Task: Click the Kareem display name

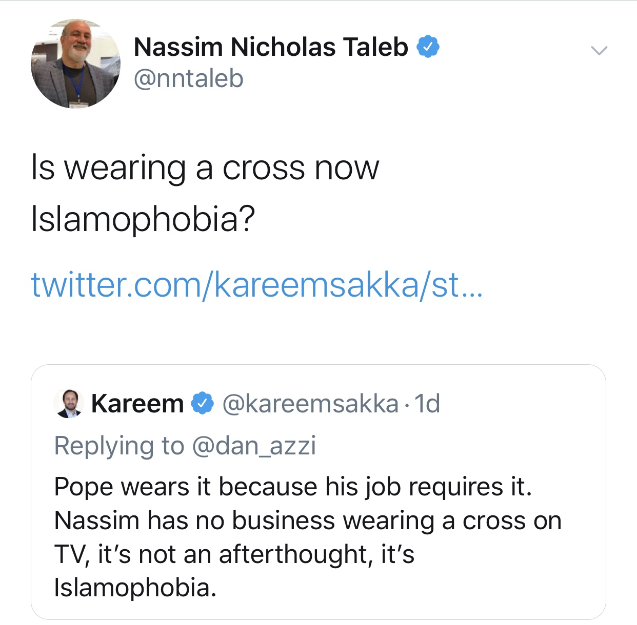Action: [137, 404]
